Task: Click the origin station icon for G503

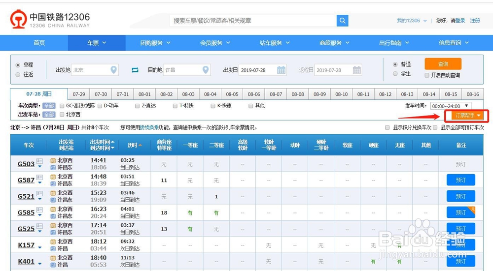Action: pyautogui.click(x=53, y=161)
